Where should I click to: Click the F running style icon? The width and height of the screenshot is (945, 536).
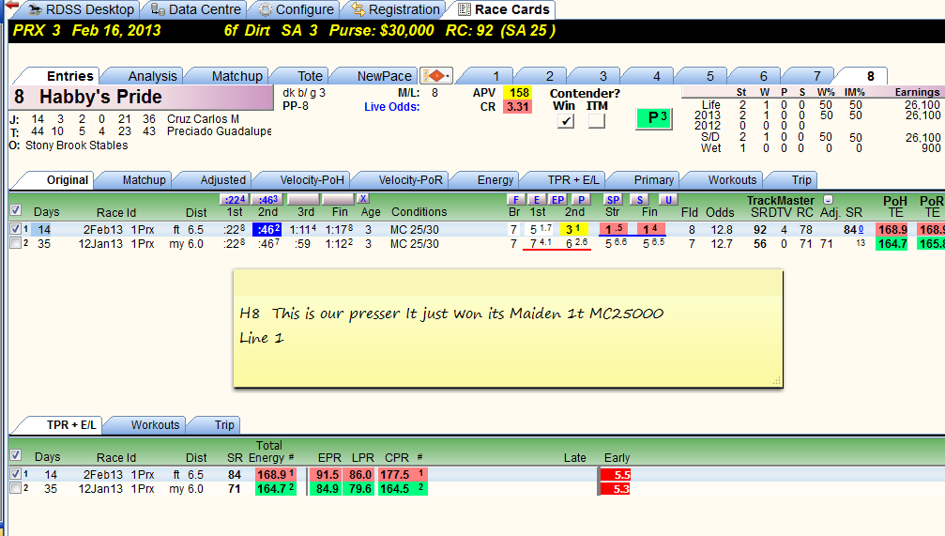[x=514, y=200]
